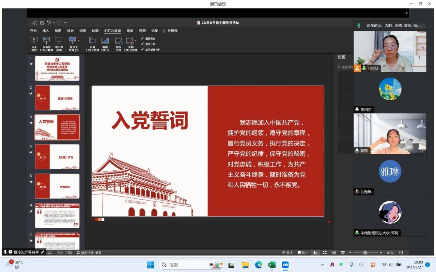Click 中文(中国) language in status bar
436x272 pixels.
click(64, 253)
